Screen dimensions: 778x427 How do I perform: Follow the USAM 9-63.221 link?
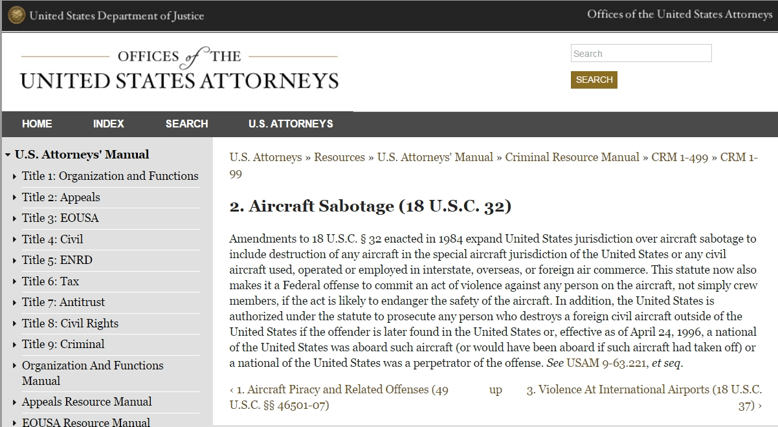[x=607, y=363]
